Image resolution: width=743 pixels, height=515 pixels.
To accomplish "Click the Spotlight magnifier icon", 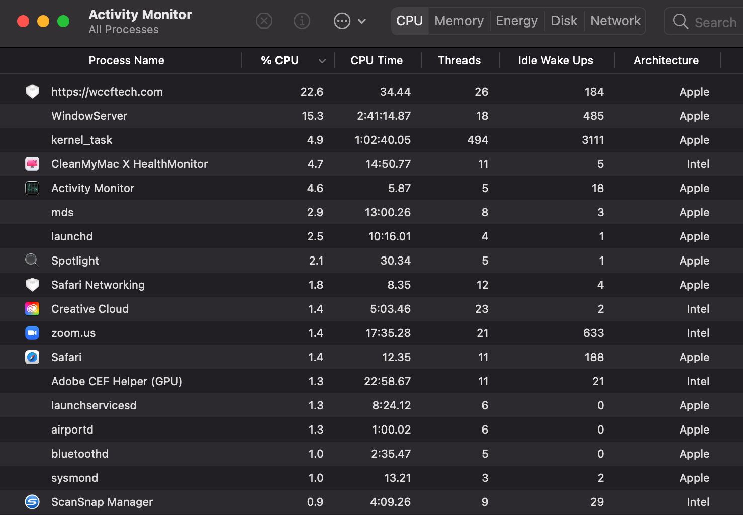I will pos(32,261).
